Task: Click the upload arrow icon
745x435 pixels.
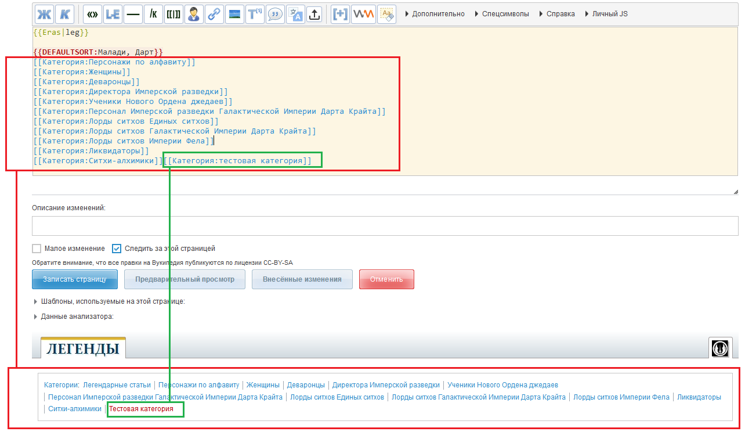Action: coord(314,15)
